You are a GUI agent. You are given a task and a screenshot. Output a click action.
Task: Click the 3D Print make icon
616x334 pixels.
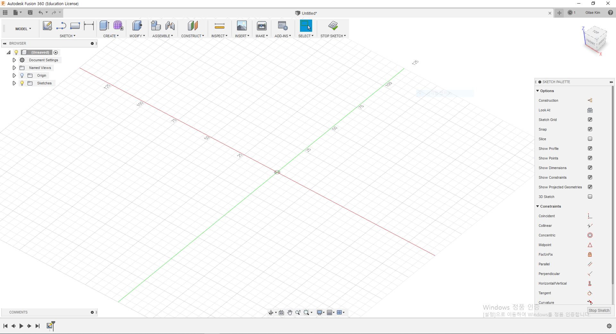[262, 26]
